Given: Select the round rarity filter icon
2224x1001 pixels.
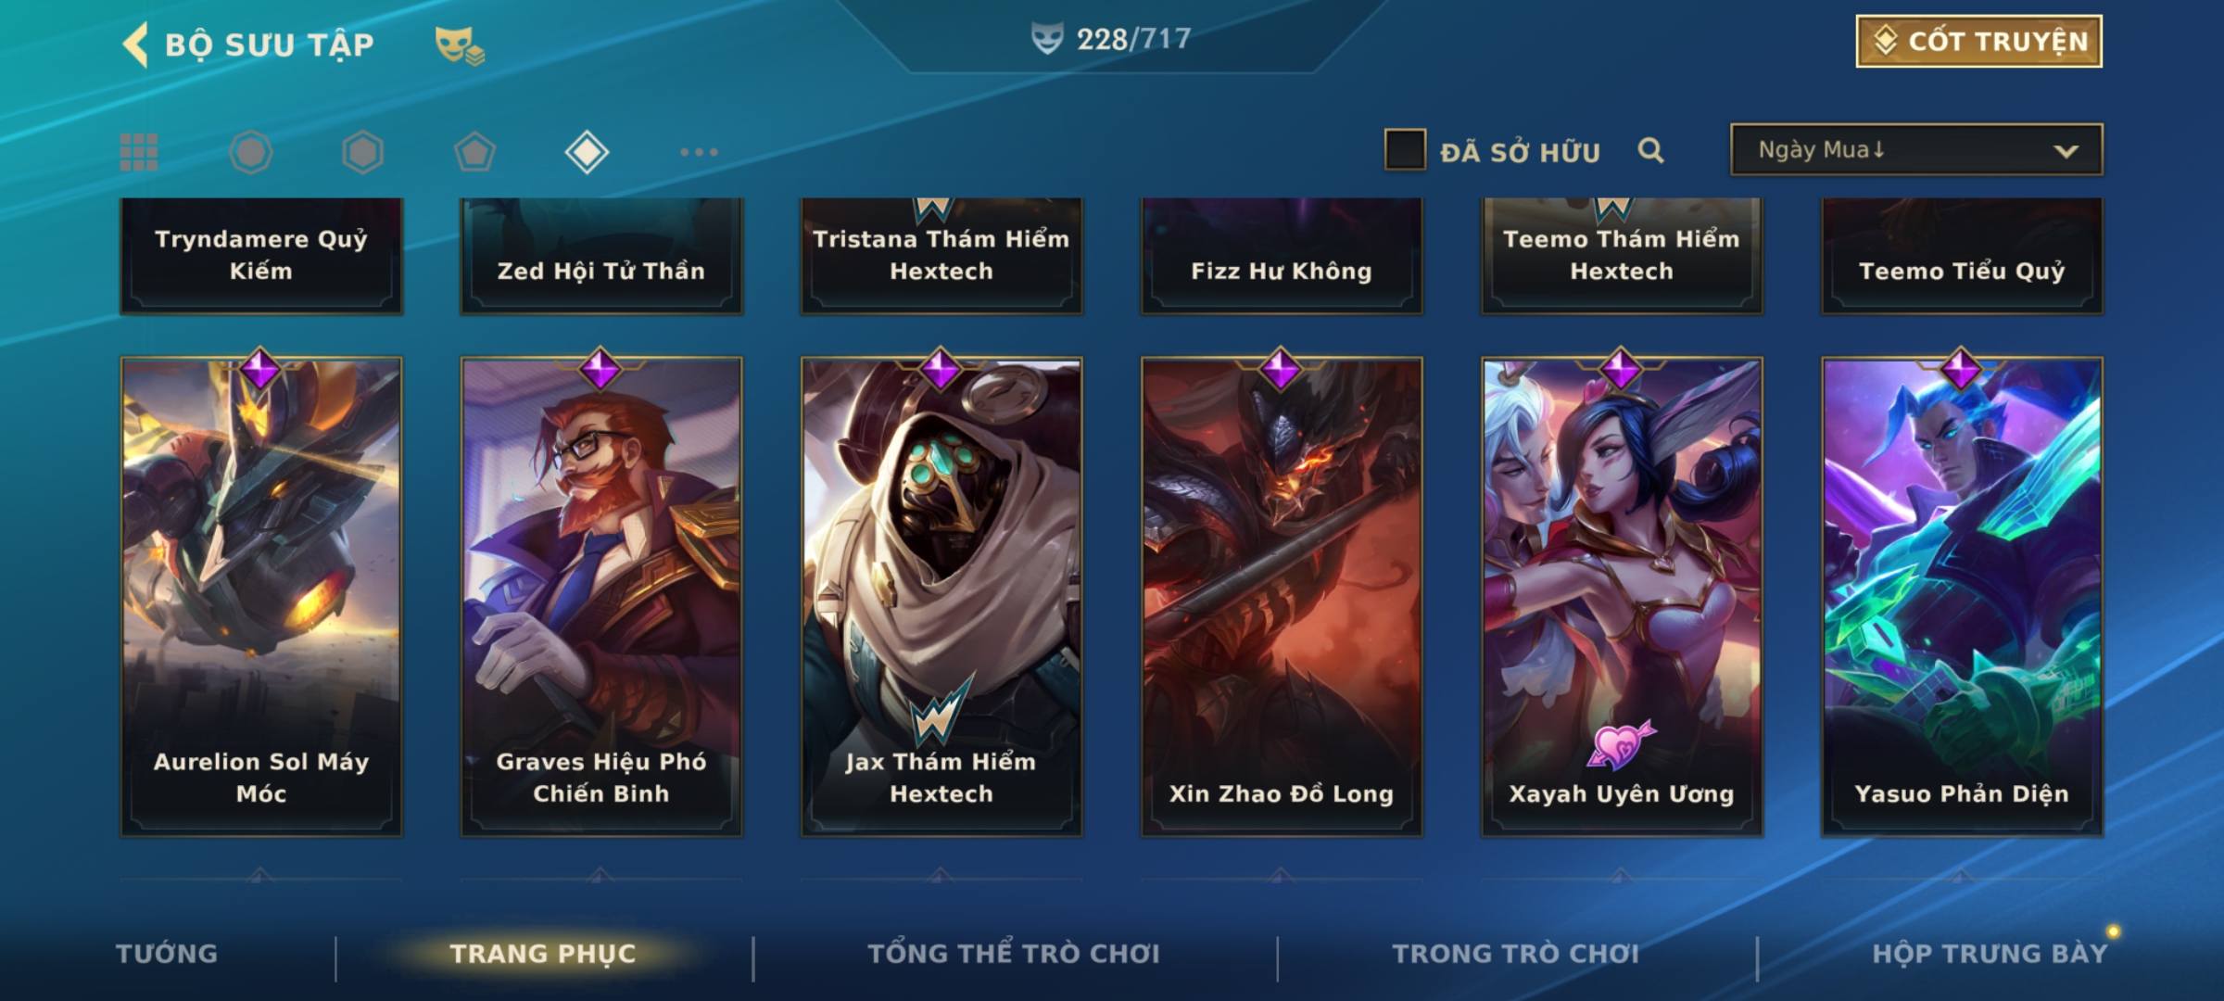Looking at the screenshot, I should tap(250, 152).
